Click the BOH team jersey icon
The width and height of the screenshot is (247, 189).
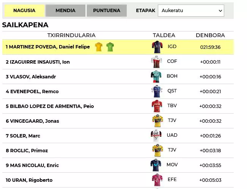156,77
